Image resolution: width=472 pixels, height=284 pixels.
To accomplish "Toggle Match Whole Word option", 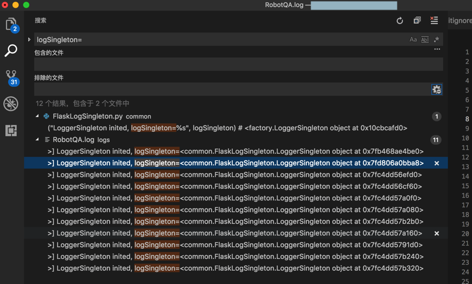I will pos(425,40).
